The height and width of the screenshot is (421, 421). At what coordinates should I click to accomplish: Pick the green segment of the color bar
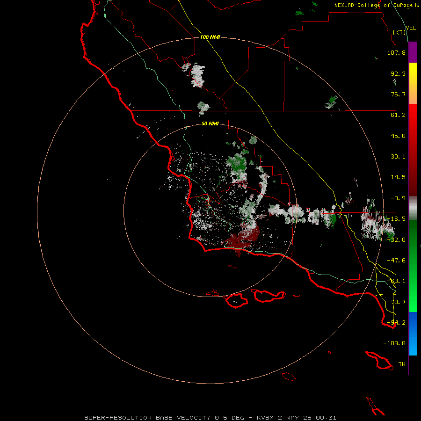click(413, 266)
